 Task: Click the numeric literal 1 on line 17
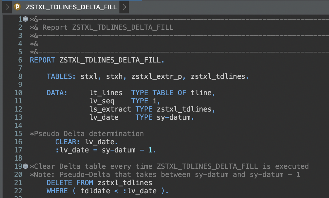pyautogui.click(x=150, y=150)
